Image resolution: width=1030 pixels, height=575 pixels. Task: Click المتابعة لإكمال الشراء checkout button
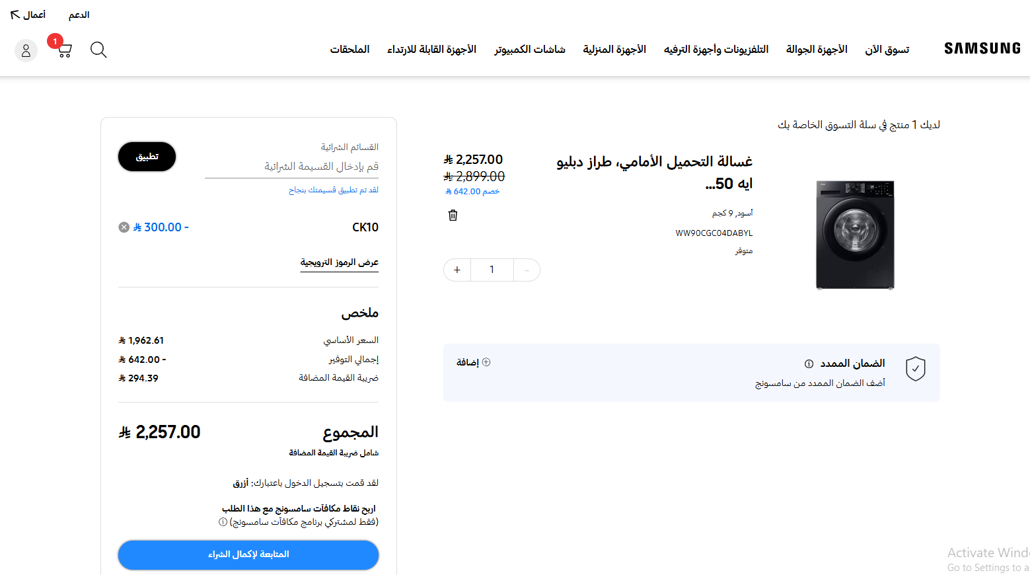coord(248,555)
